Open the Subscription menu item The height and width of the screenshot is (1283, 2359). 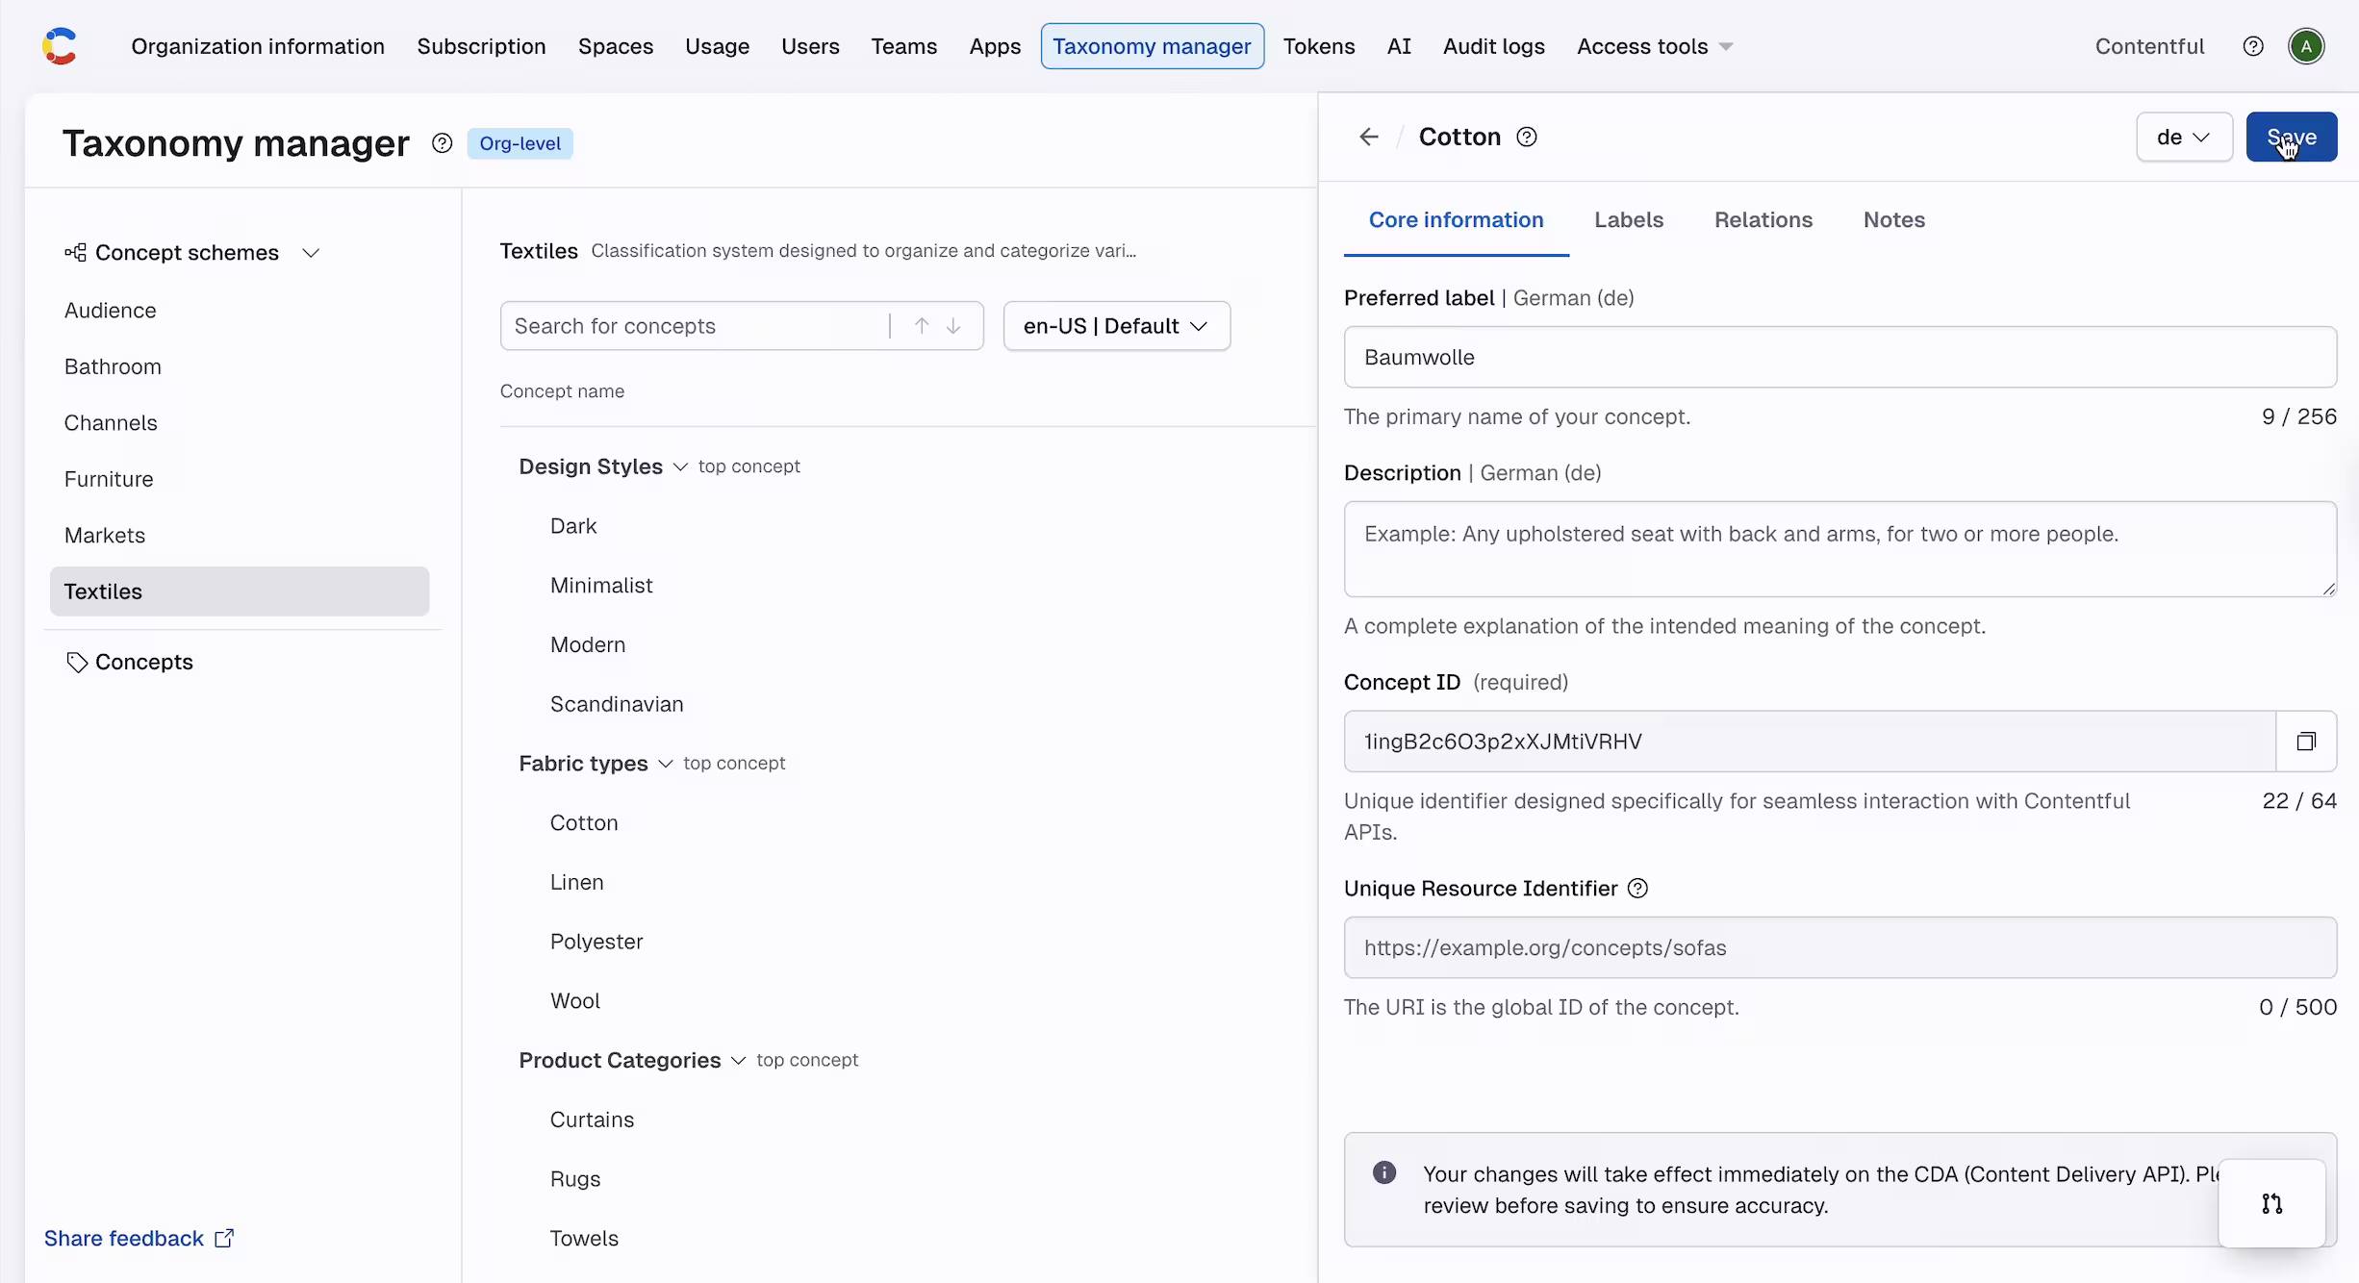tap(481, 46)
